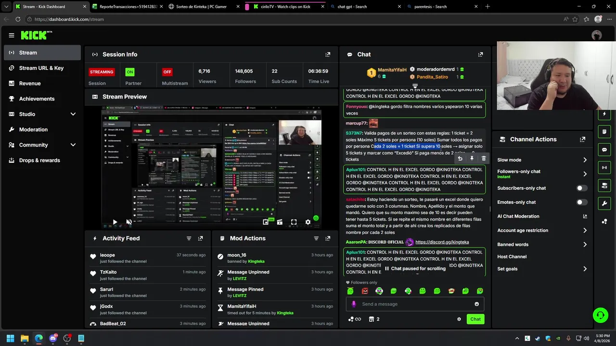Expand Set goals options
Screen dimensions: 616x346
[585, 269]
